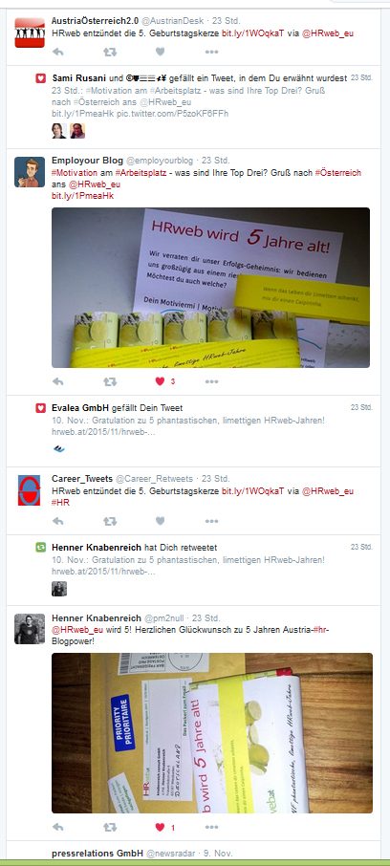Screen dimensions: 390x866
Task: Reply to the Career_Tweets tweet
Action: click(x=57, y=521)
